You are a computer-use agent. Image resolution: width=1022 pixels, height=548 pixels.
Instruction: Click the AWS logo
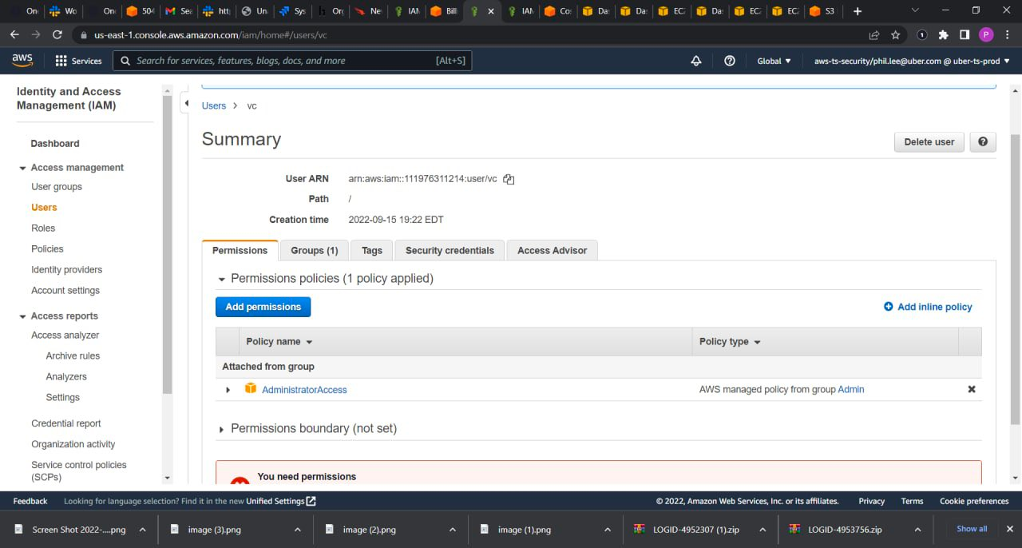pyautogui.click(x=22, y=60)
